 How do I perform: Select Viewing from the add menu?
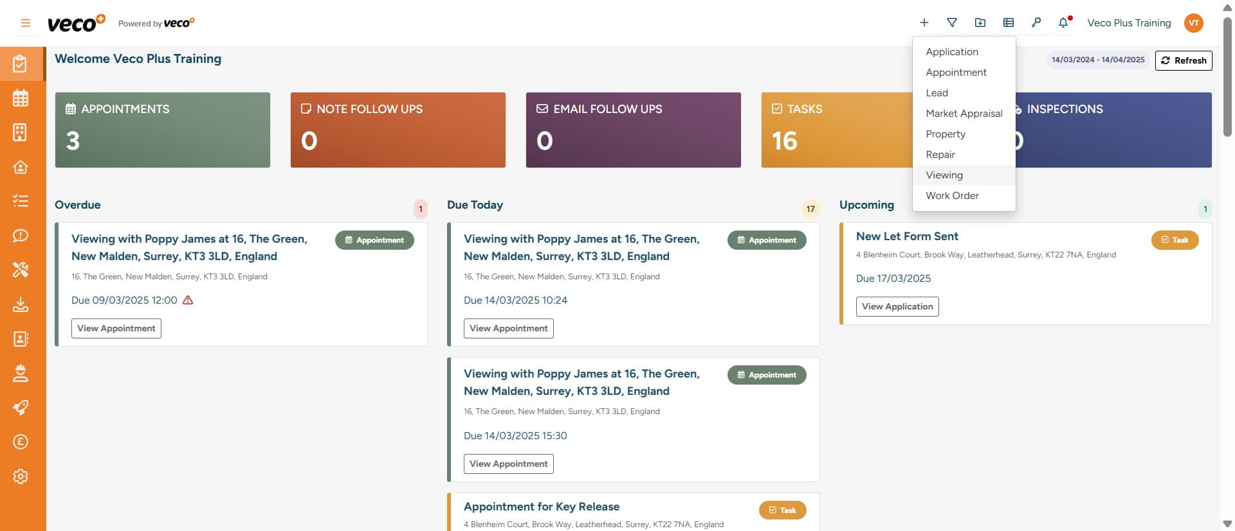pos(944,175)
